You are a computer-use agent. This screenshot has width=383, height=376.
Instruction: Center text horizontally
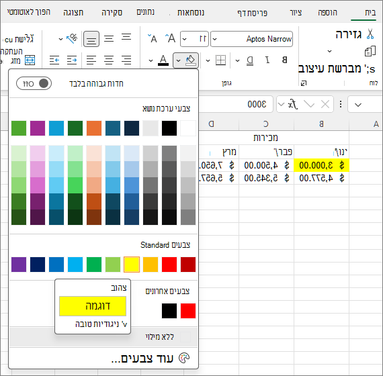(x=109, y=60)
